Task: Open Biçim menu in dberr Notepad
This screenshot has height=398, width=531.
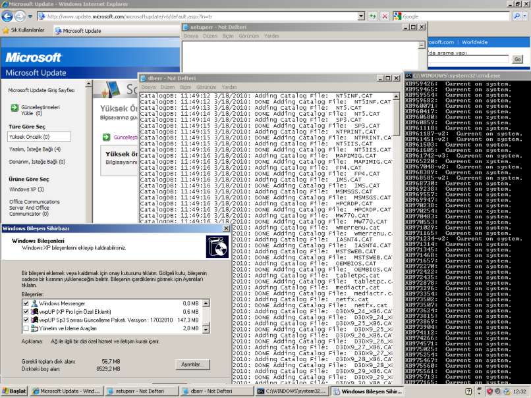Action: (x=185, y=87)
